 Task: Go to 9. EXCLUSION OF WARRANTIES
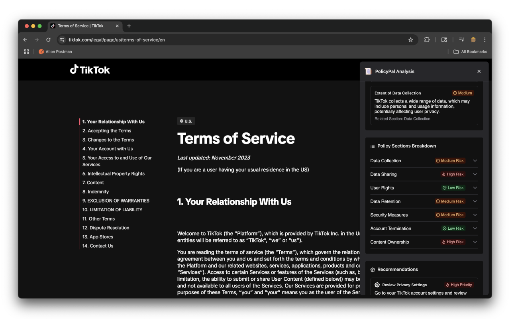[x=116, y=201]
